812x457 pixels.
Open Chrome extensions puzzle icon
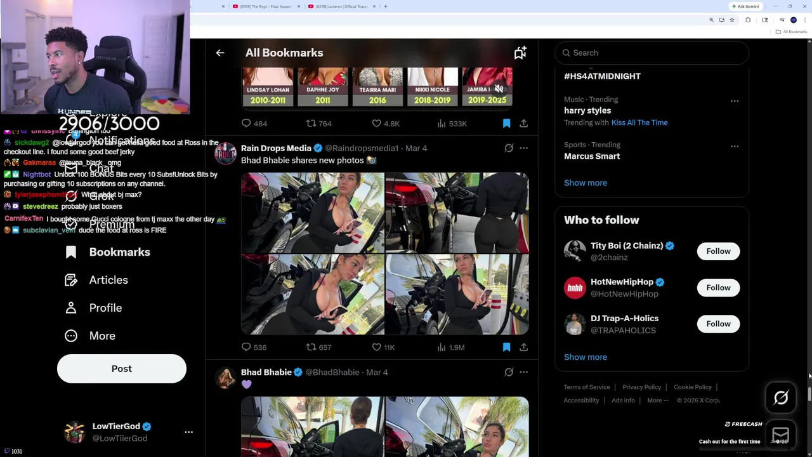coord(748,20)
